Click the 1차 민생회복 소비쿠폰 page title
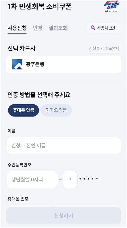 (39, 7)
